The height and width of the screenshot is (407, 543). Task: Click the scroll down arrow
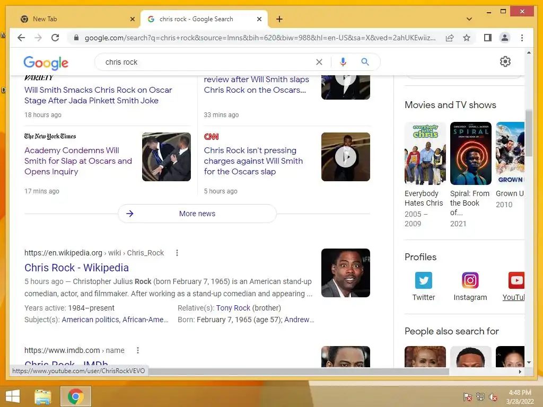[529, 362]
